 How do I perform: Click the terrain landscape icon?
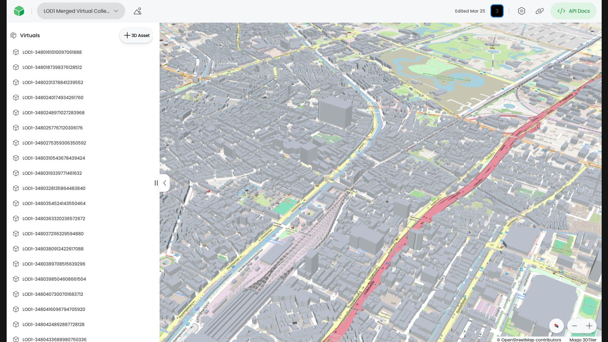(x=137, y=11)
